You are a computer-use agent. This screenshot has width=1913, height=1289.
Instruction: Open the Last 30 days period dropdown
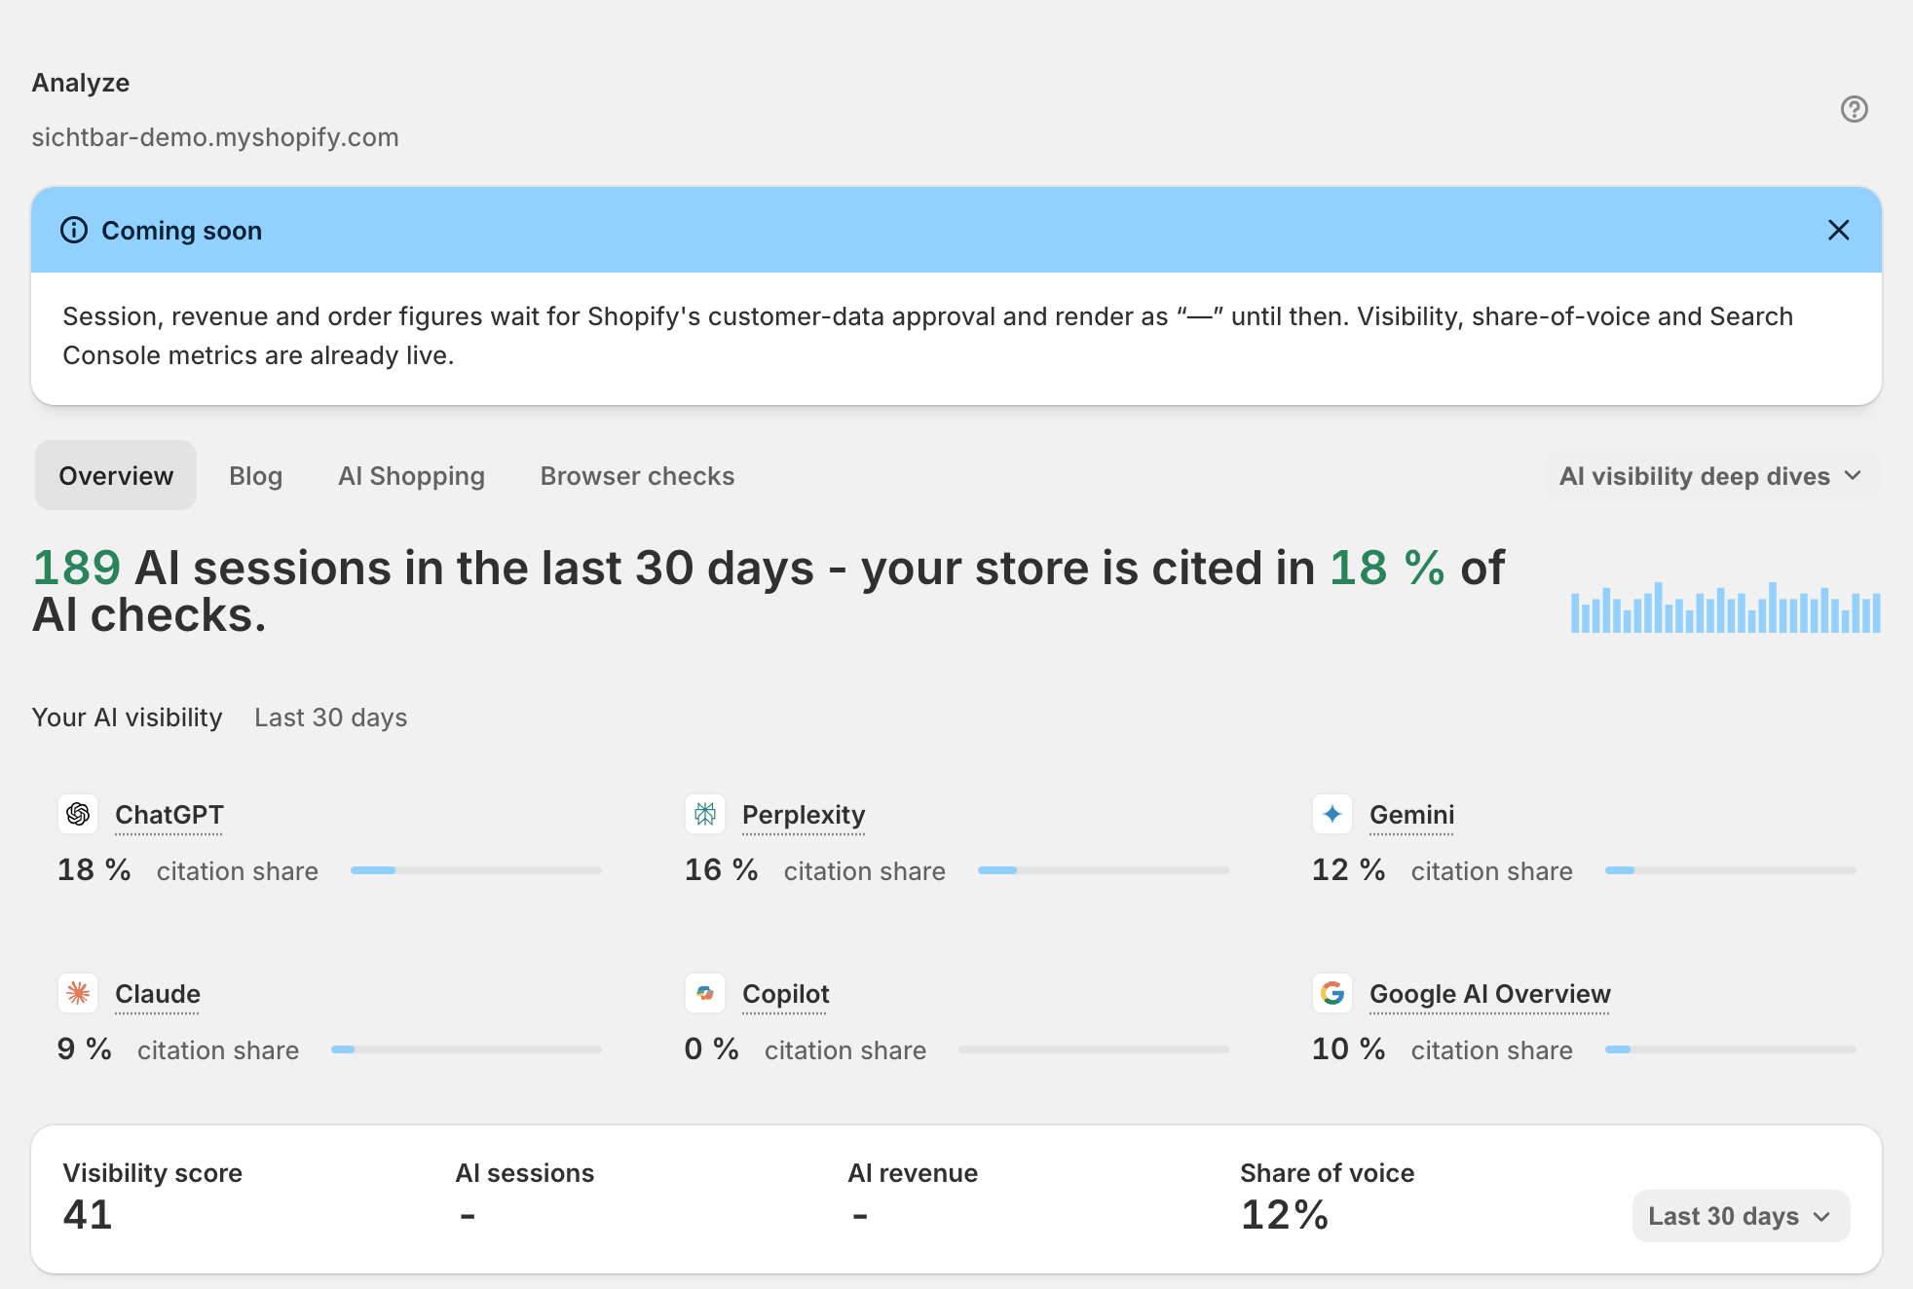(1741, 1216)
